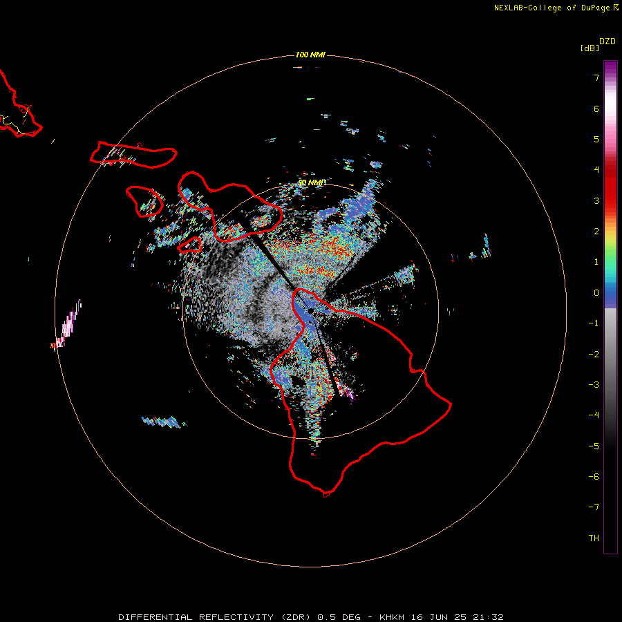The image size is (622, 622).
Task: Click the [dB] unit label
Action: (x=590, y=48)
